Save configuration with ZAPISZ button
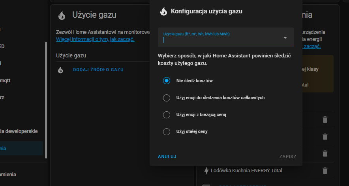This screenshot has width=349, height=186. coord(288,157)
